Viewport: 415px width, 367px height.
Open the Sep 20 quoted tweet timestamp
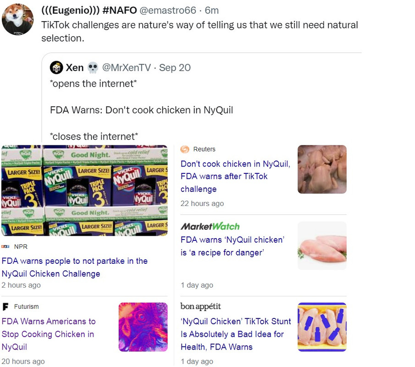175,67
